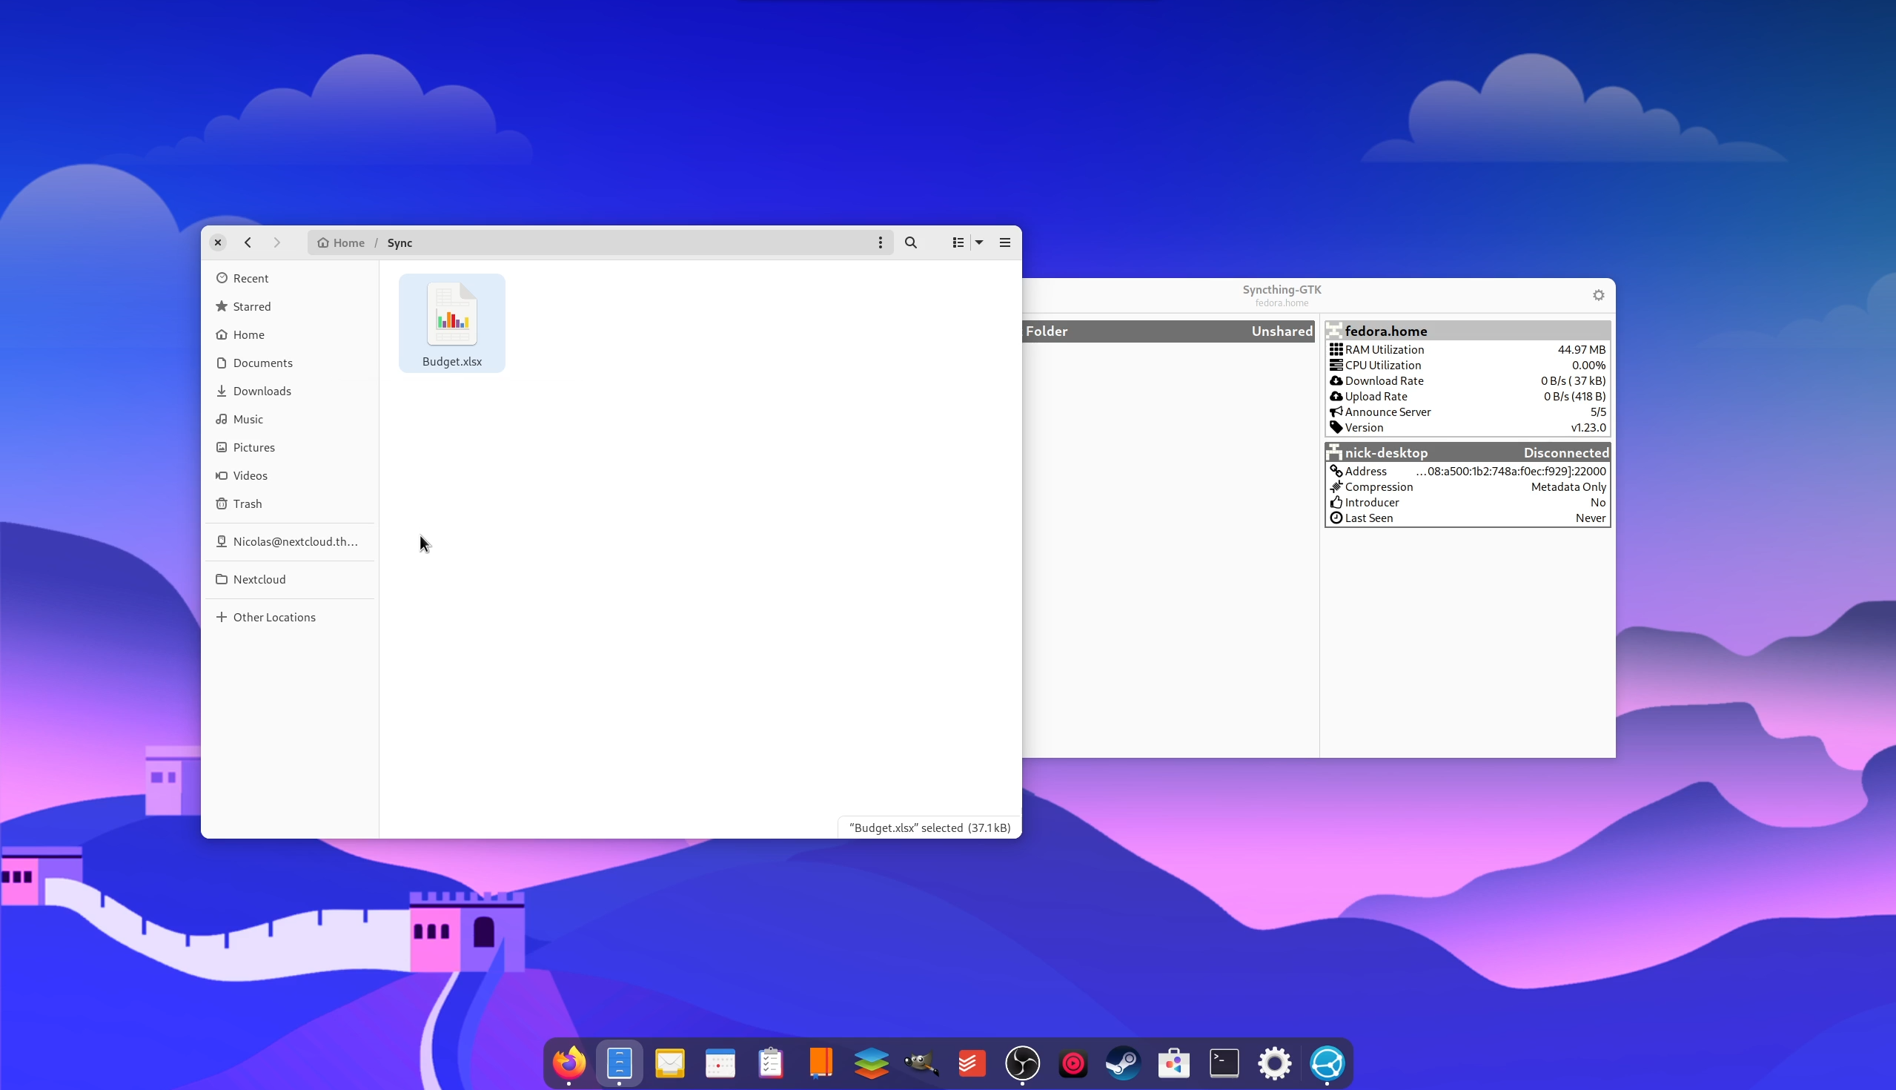The height and width of the screenshot is (1090, 1896).
Task: Open the orange notebook app in dock
Action: (x=821, y=1063)
